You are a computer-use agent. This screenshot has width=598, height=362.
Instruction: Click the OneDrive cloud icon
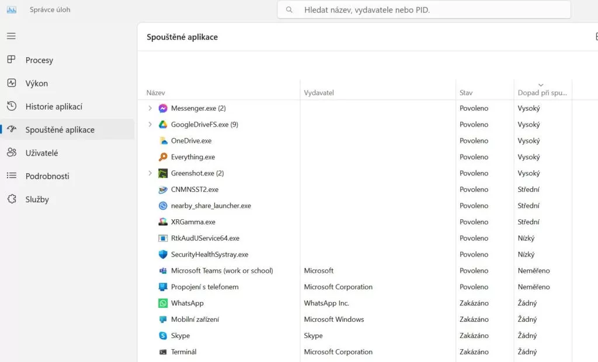pyautogui.click(x=163, y=141)
